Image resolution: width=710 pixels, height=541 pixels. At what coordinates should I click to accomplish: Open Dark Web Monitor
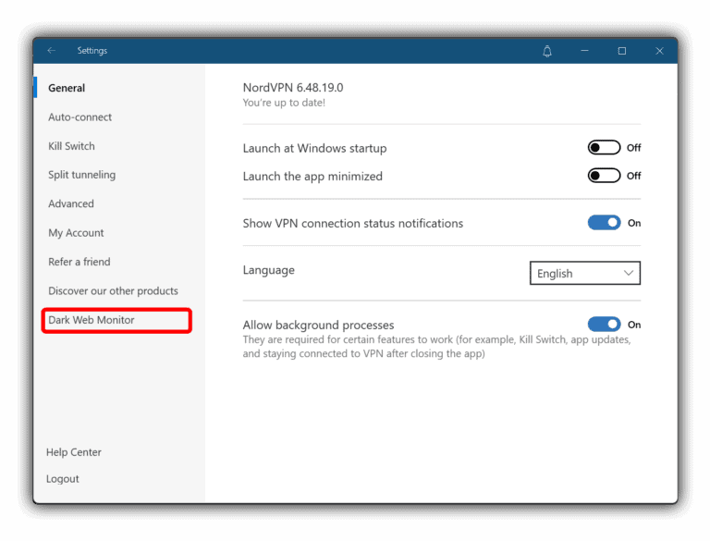coord(92,320)
